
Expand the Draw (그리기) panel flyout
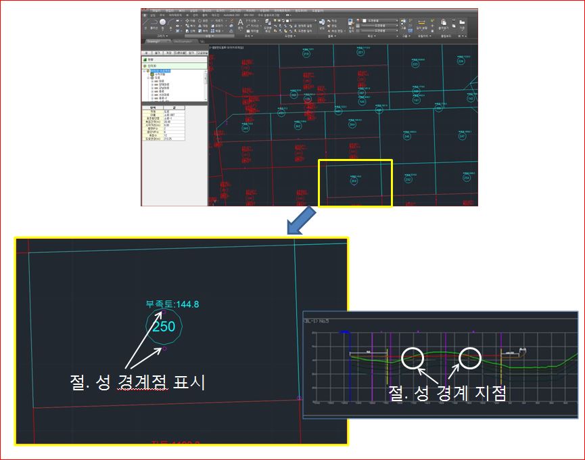click(x=162, y=36)
